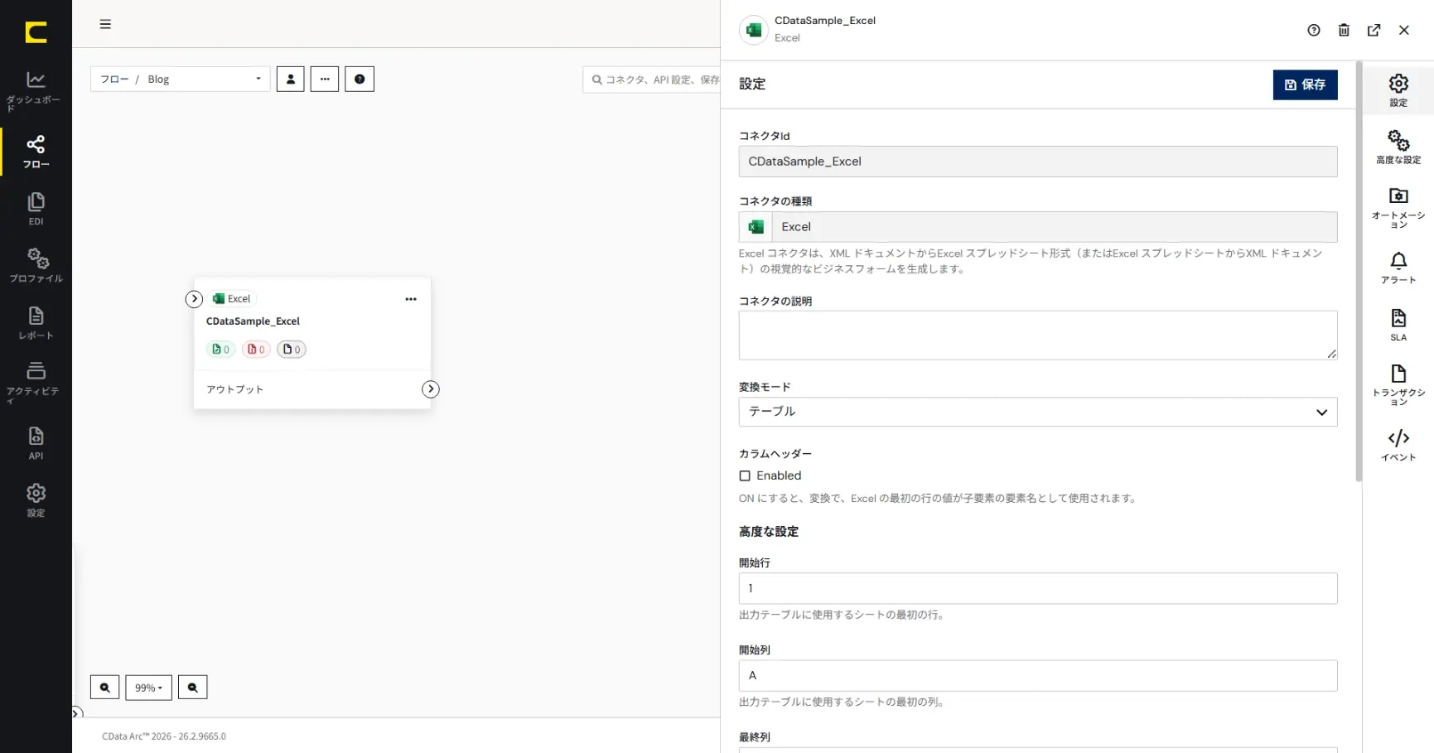Click the アウトプット output arrow
Screen dimensions: 1434x753
(431, 389)
